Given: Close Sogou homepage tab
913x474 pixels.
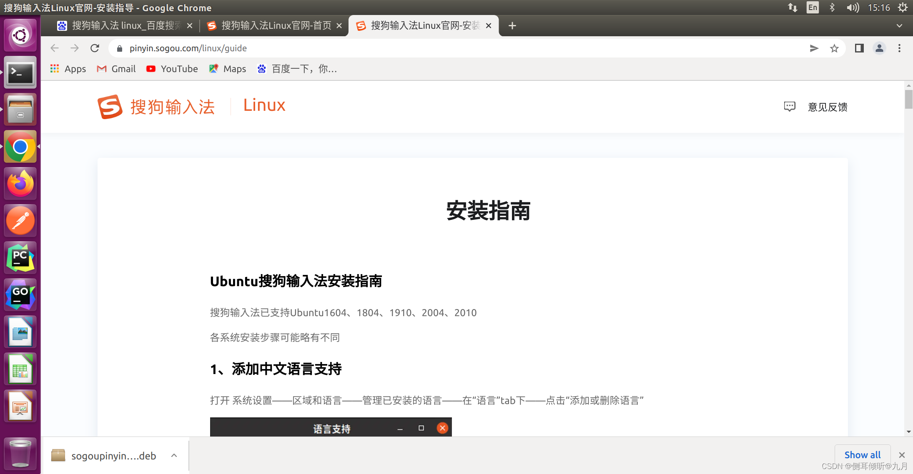Looking at the screenshot, I should pyautogui.click(x=339, y=26).
